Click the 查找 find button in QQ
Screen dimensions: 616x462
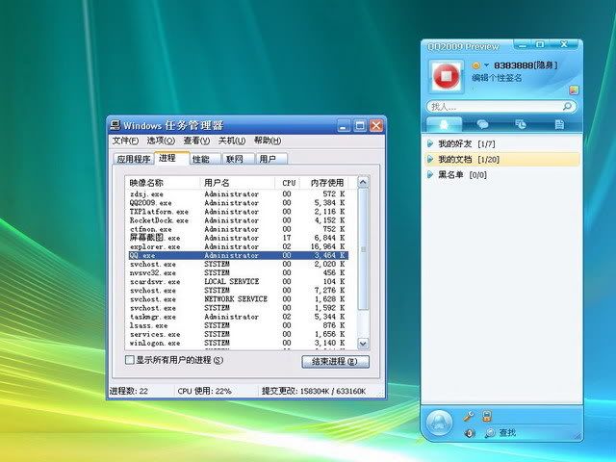click(500, 432)
